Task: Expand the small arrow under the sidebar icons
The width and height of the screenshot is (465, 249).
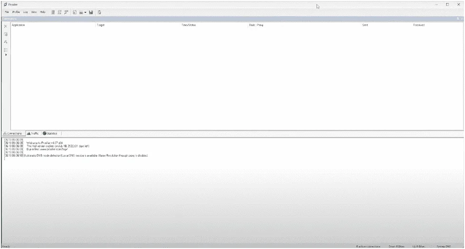Action: pos(6,55)
